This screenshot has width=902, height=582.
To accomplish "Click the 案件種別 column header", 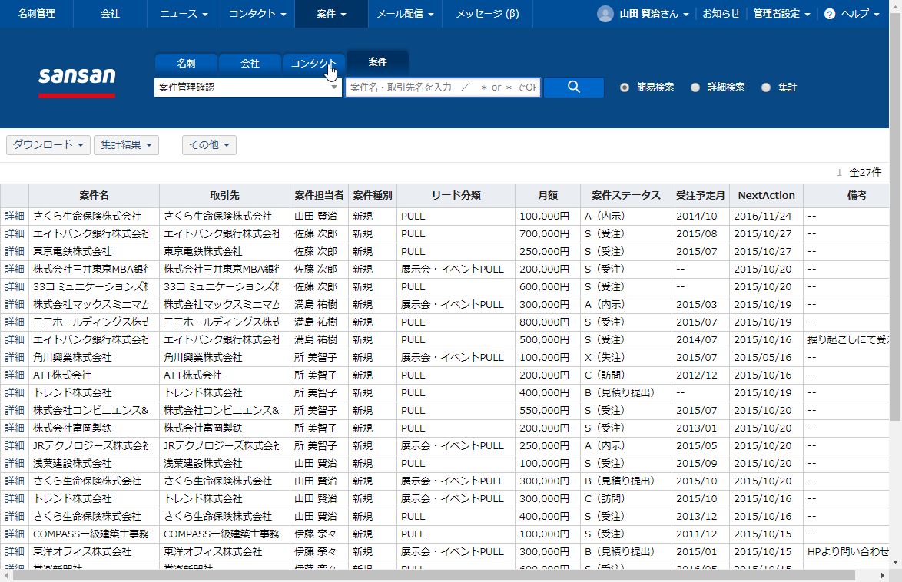I will click(x=372, y=196).
